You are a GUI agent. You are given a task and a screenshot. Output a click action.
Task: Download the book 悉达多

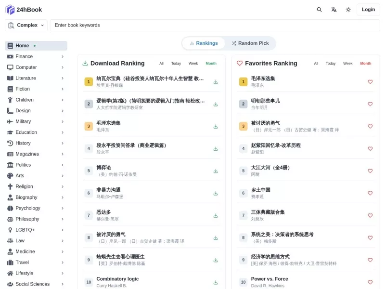(216, 215)
